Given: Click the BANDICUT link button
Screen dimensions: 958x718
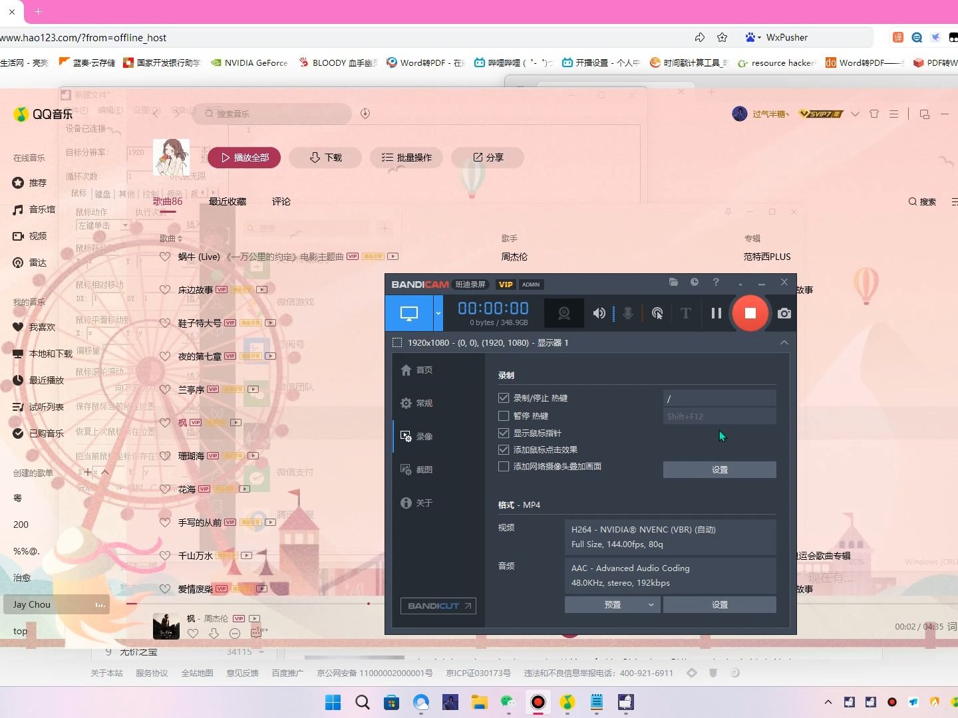Looking at the screenshot, I should click(x=438, y=606).
